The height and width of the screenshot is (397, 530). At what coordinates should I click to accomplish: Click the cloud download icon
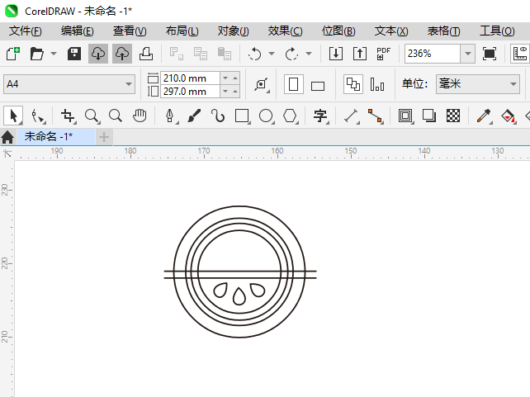click(x=98, y=54)
